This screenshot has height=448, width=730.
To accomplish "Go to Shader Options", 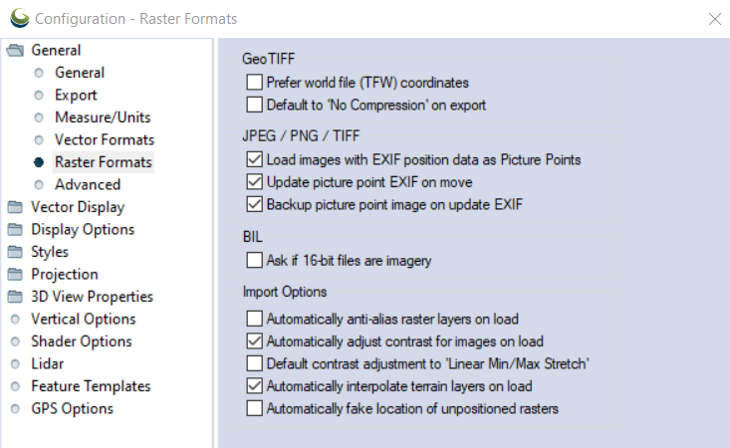I will [82, 341].
